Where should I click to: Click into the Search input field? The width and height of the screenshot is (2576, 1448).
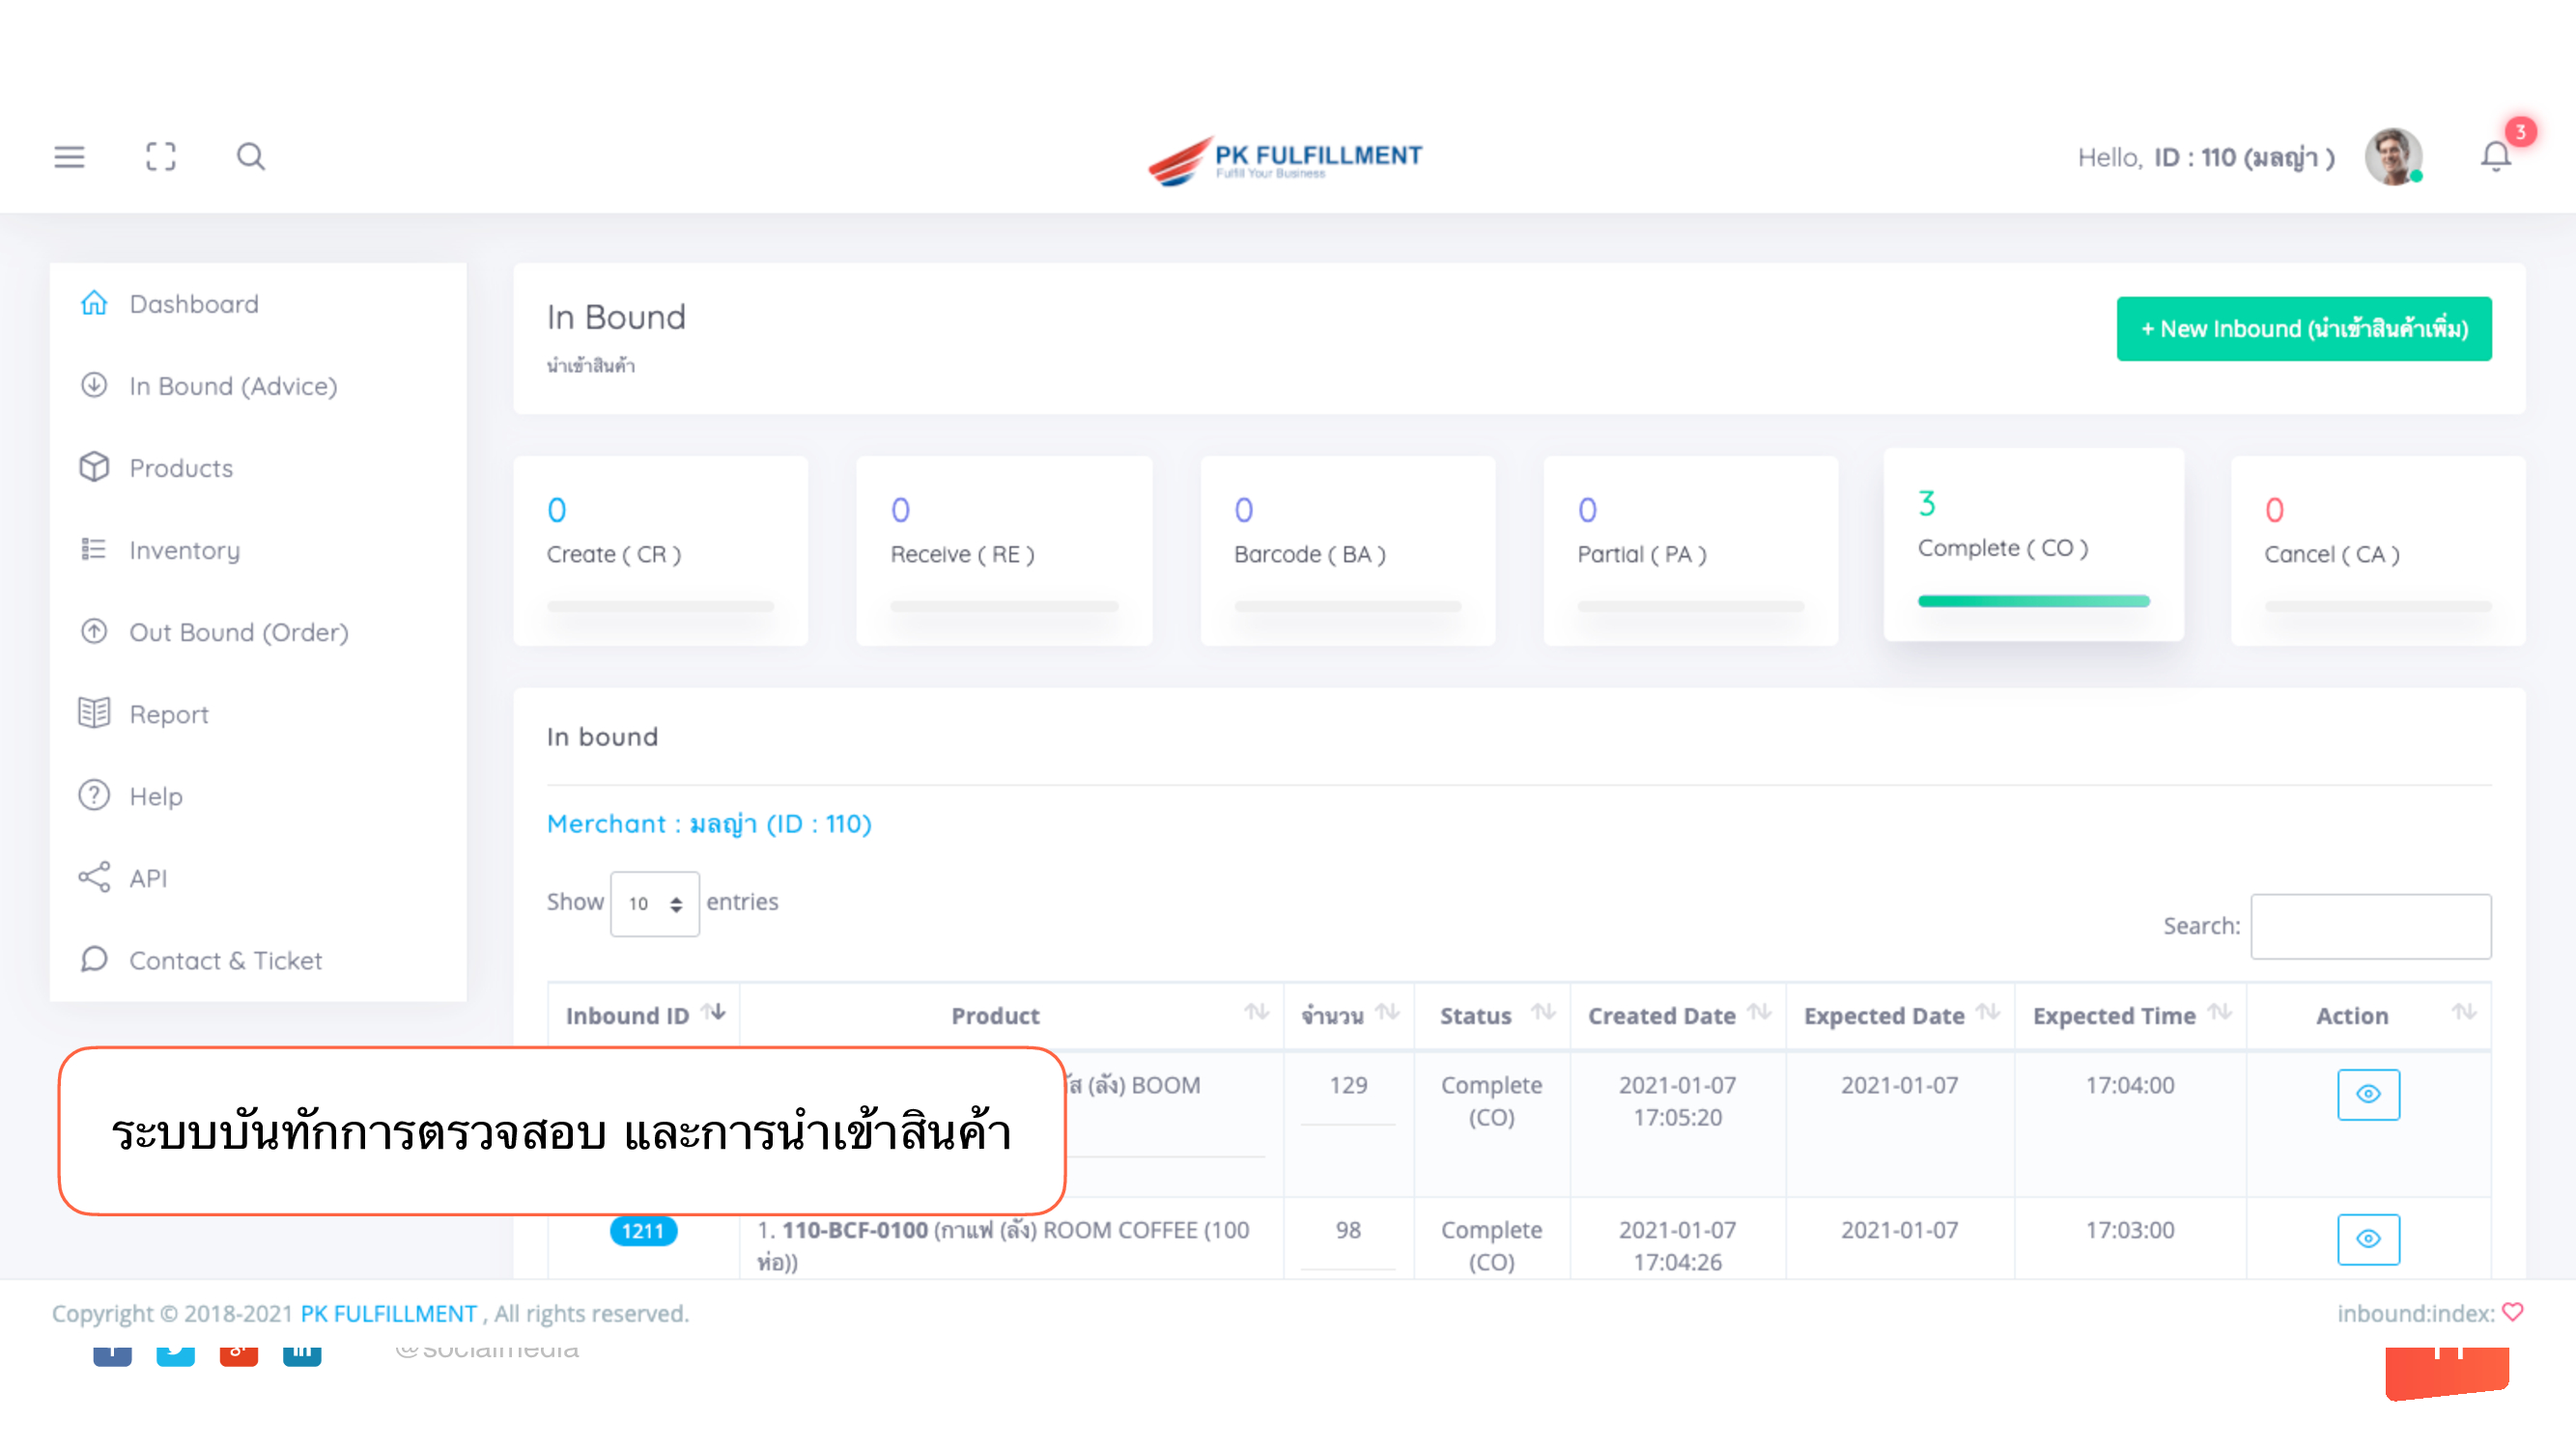click(2370, 926)
